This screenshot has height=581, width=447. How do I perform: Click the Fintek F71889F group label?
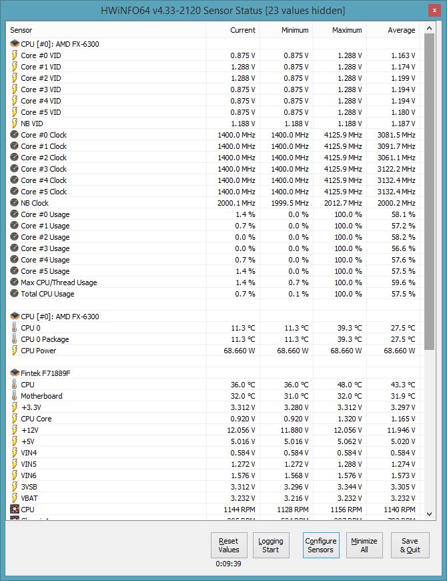(x=45, y=373)
